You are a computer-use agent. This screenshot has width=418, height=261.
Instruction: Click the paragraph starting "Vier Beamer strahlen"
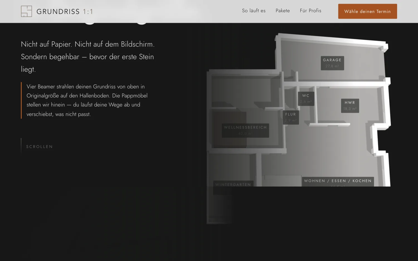tap(87, 100)
